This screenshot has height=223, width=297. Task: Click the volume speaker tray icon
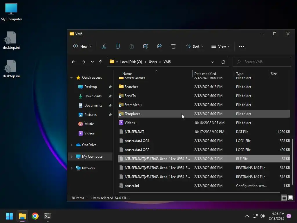pos(262,216)
